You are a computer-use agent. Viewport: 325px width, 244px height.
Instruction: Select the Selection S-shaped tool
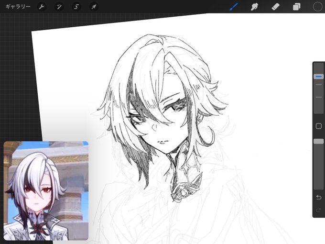pos(76,7)
